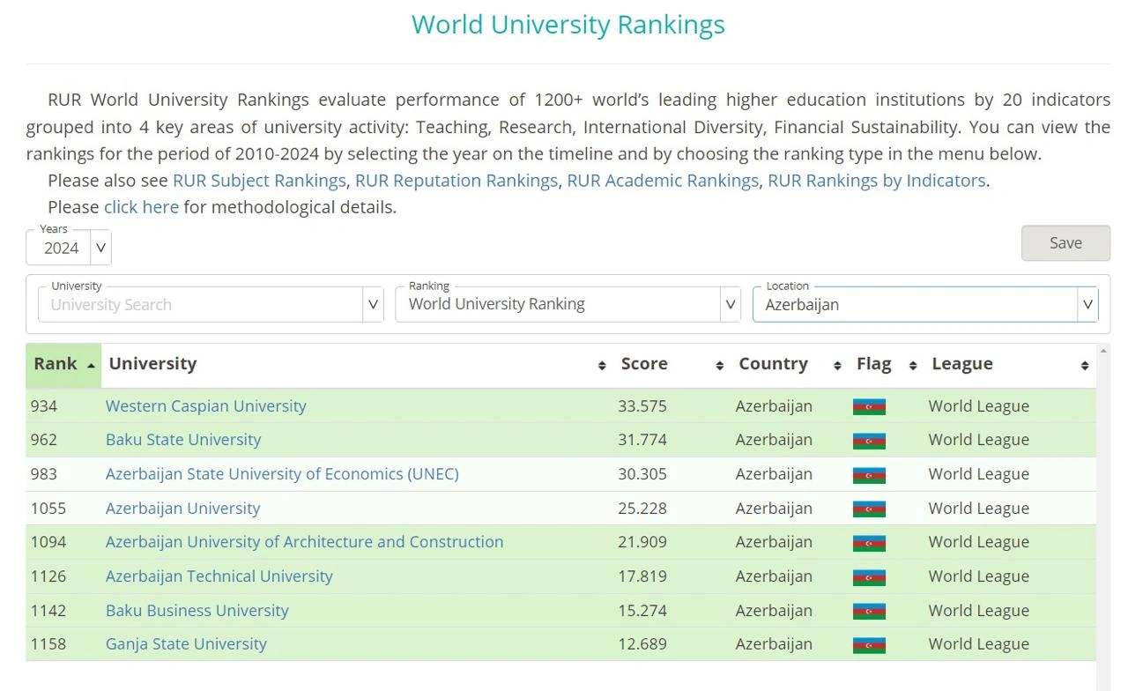Open the University Search dropdown arrow
Viewport: 1128px width, 691px height.
point(373,304)
